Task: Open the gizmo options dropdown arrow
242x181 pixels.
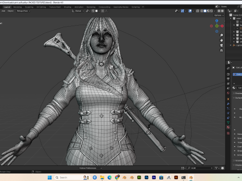Action: click(x=186, y=11)
